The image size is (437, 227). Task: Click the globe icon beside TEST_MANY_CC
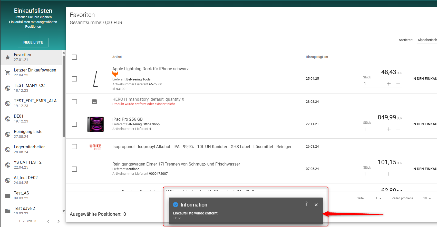click(8, 88)
